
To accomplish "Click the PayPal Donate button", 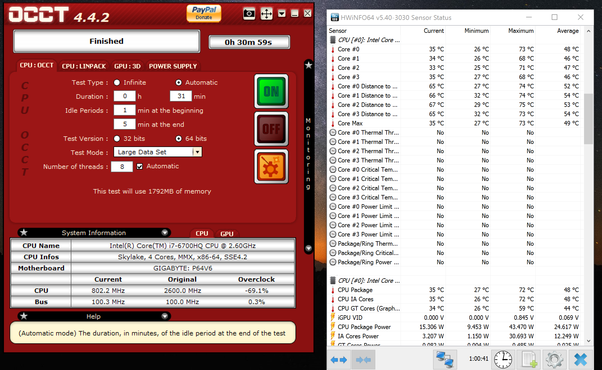I will click(x=204, y=13).
